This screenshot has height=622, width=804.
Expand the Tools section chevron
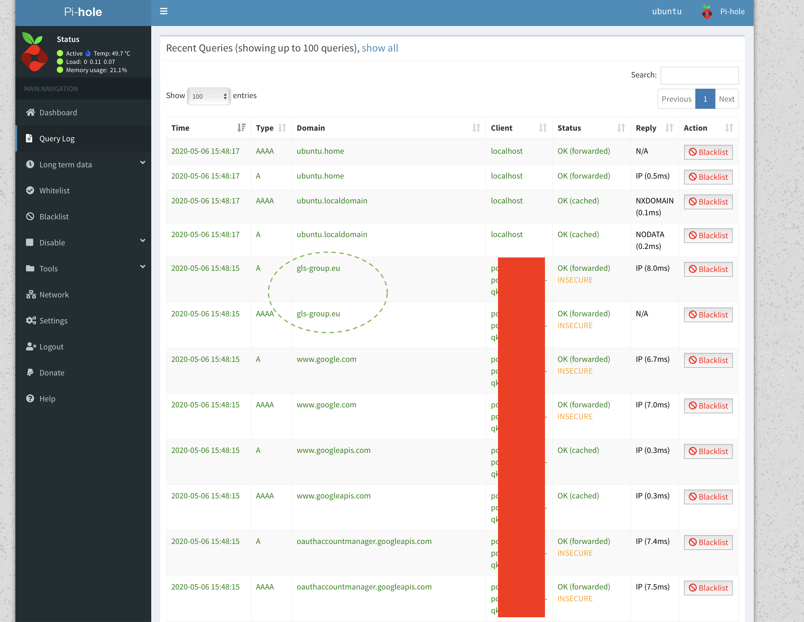pyautogui.click(x=143, y=266)
